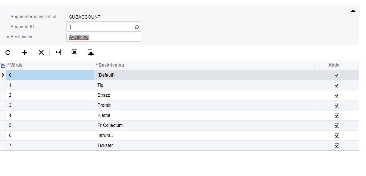The image size is (366, 176).
Task: Collapse the form header panel arrow
Action: [353, 11]
